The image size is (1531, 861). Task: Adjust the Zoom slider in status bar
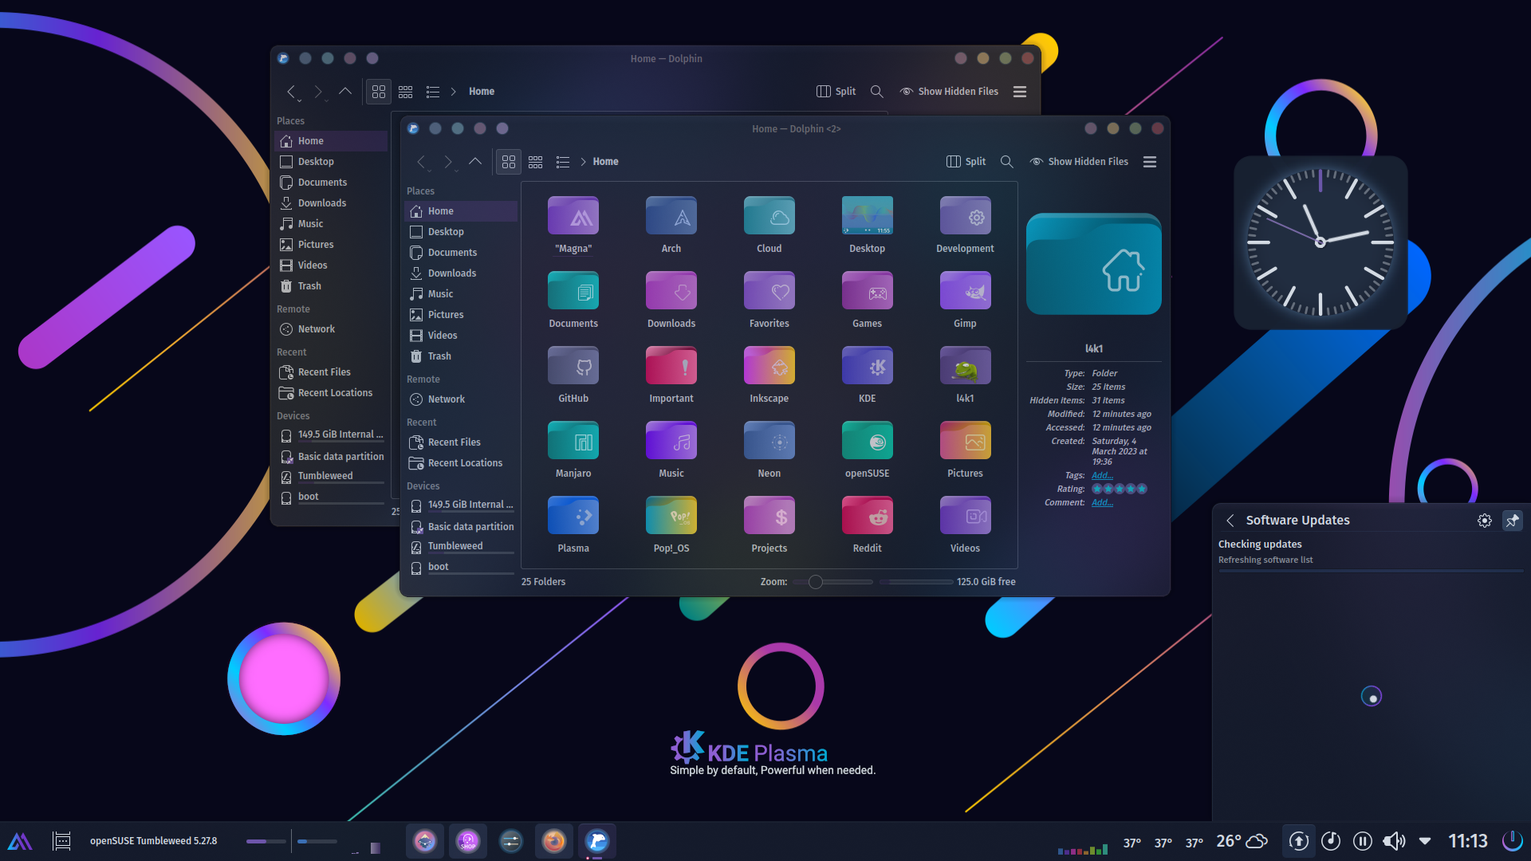click(832, 582)
